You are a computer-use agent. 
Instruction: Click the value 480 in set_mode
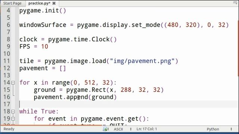point(173,25)
